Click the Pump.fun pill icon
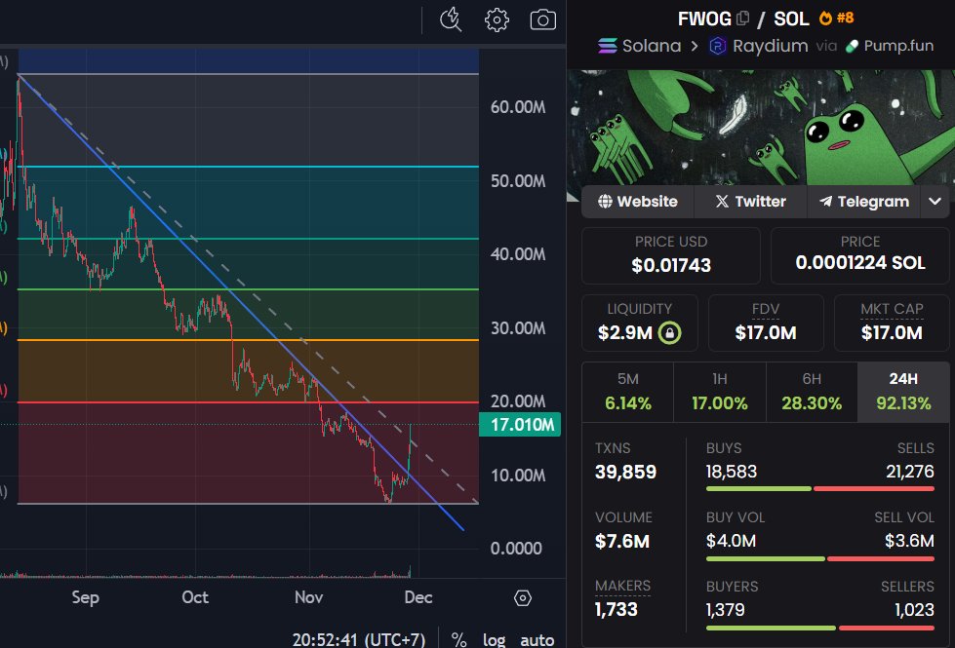Screen dimensions: 955x648 pyautogui.click(x=852, y=46)
